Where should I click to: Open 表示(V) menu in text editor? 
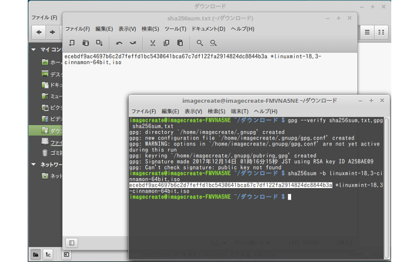pos(127,29)
